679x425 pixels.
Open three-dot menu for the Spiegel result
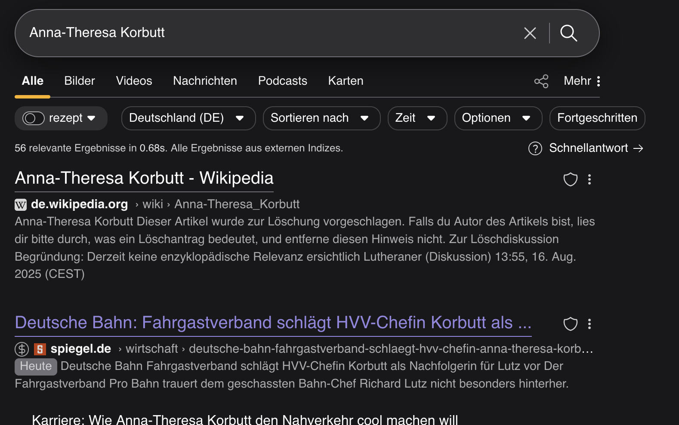(589, 324)
